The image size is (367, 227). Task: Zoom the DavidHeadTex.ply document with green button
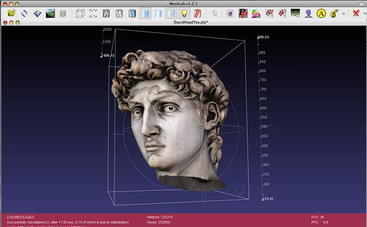[x=18, y=22]
